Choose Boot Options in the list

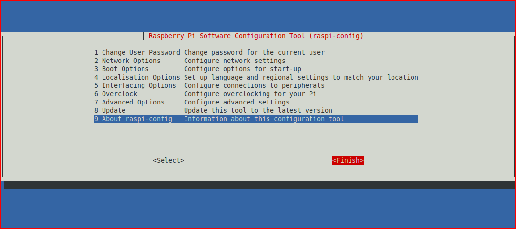[x=256, y=69]
